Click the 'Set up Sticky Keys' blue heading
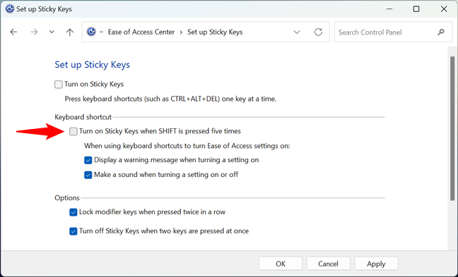This screenshot has width=458, height=277. [93, 65]
